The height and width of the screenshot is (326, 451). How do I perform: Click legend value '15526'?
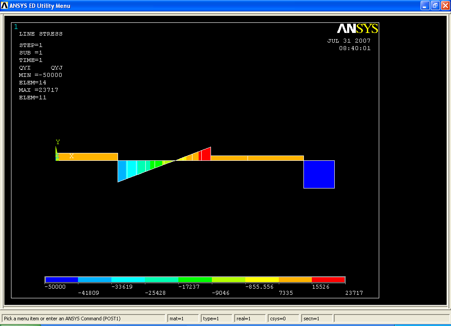(x=321, y=287)
